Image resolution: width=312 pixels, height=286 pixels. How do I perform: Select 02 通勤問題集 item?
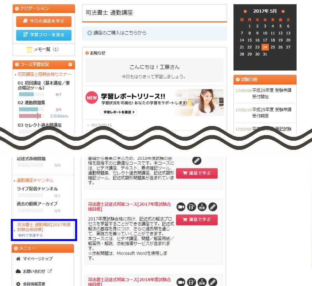32,102
